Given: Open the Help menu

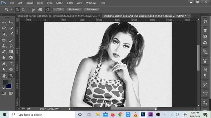Looking at the screenshot, I should tap(102, 3).
